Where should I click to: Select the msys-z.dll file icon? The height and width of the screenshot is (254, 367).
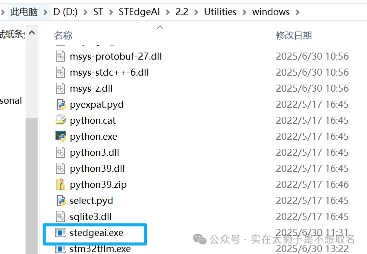coord(61,88)
